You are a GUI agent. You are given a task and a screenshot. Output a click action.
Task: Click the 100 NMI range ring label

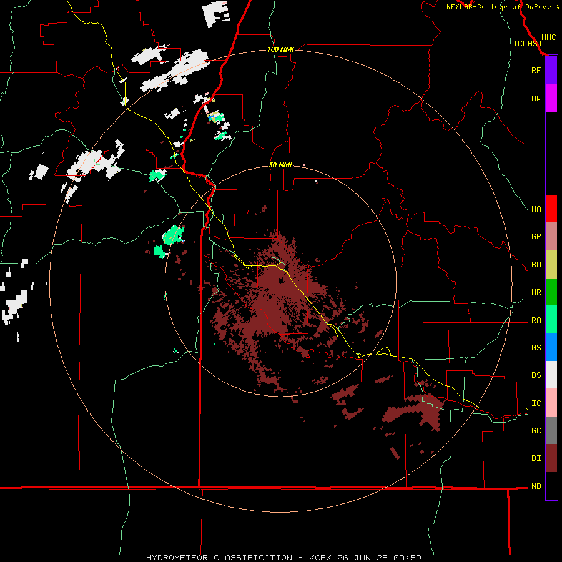pos(280,49)
